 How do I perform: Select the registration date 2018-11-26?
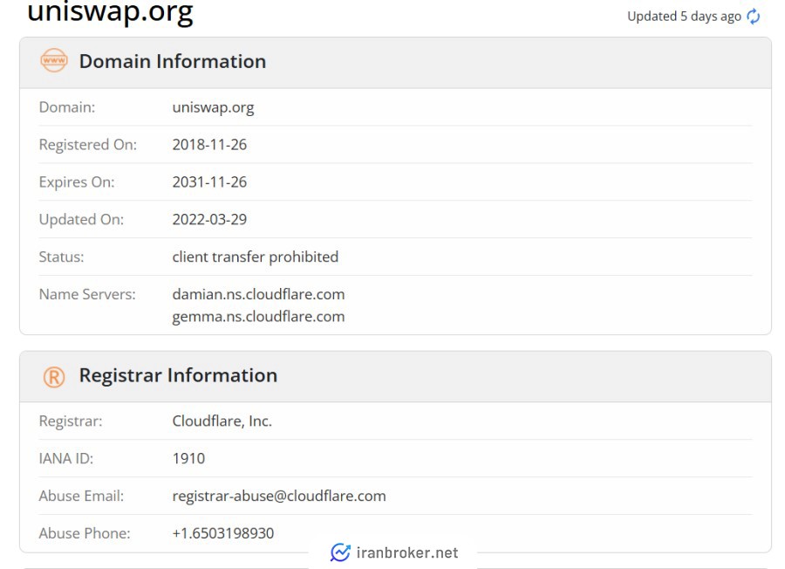(x=209, y=145)
